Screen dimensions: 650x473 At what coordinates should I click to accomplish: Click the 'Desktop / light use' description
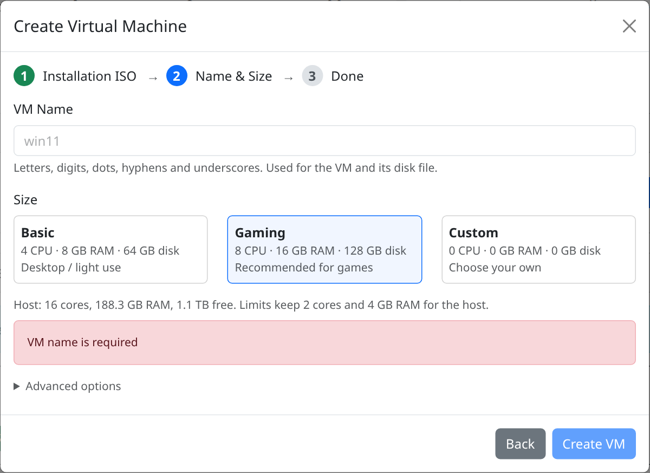[x=71, y=268]
